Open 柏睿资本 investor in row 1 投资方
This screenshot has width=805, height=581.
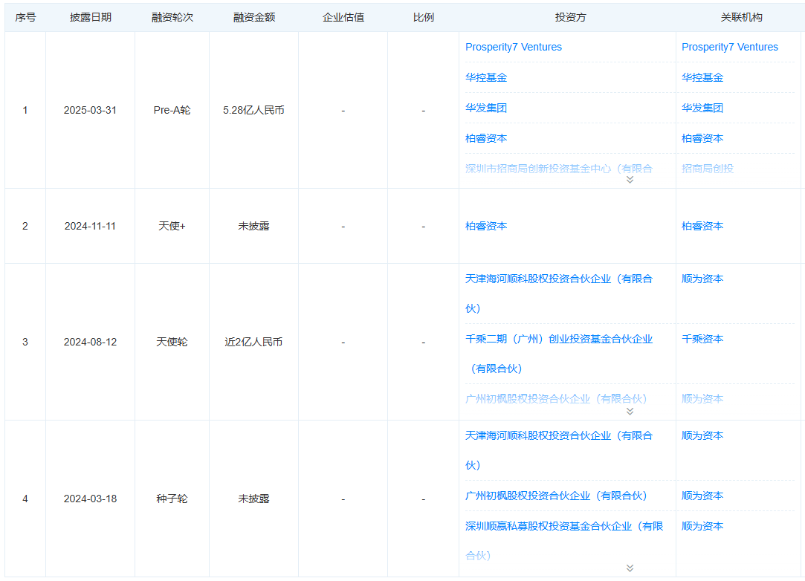[x=485, y=138]
